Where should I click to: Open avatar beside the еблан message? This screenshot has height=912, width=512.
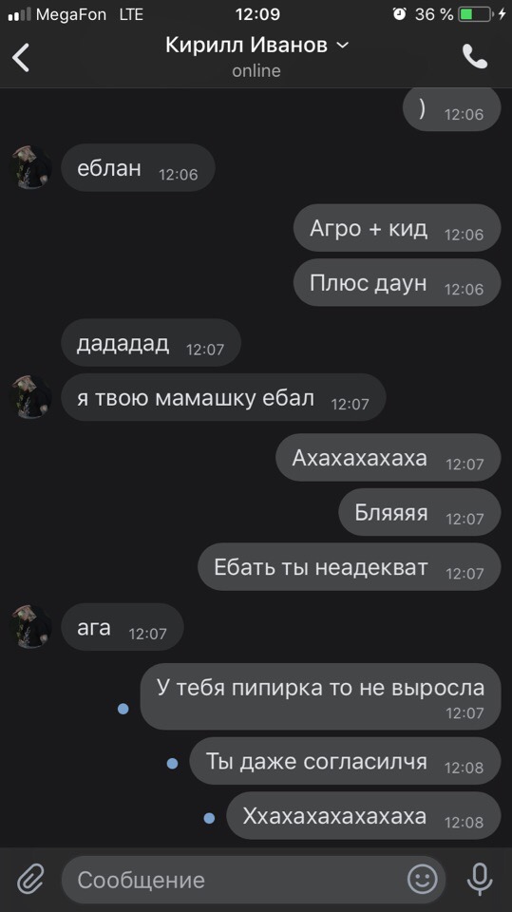[x=30, y=167]
